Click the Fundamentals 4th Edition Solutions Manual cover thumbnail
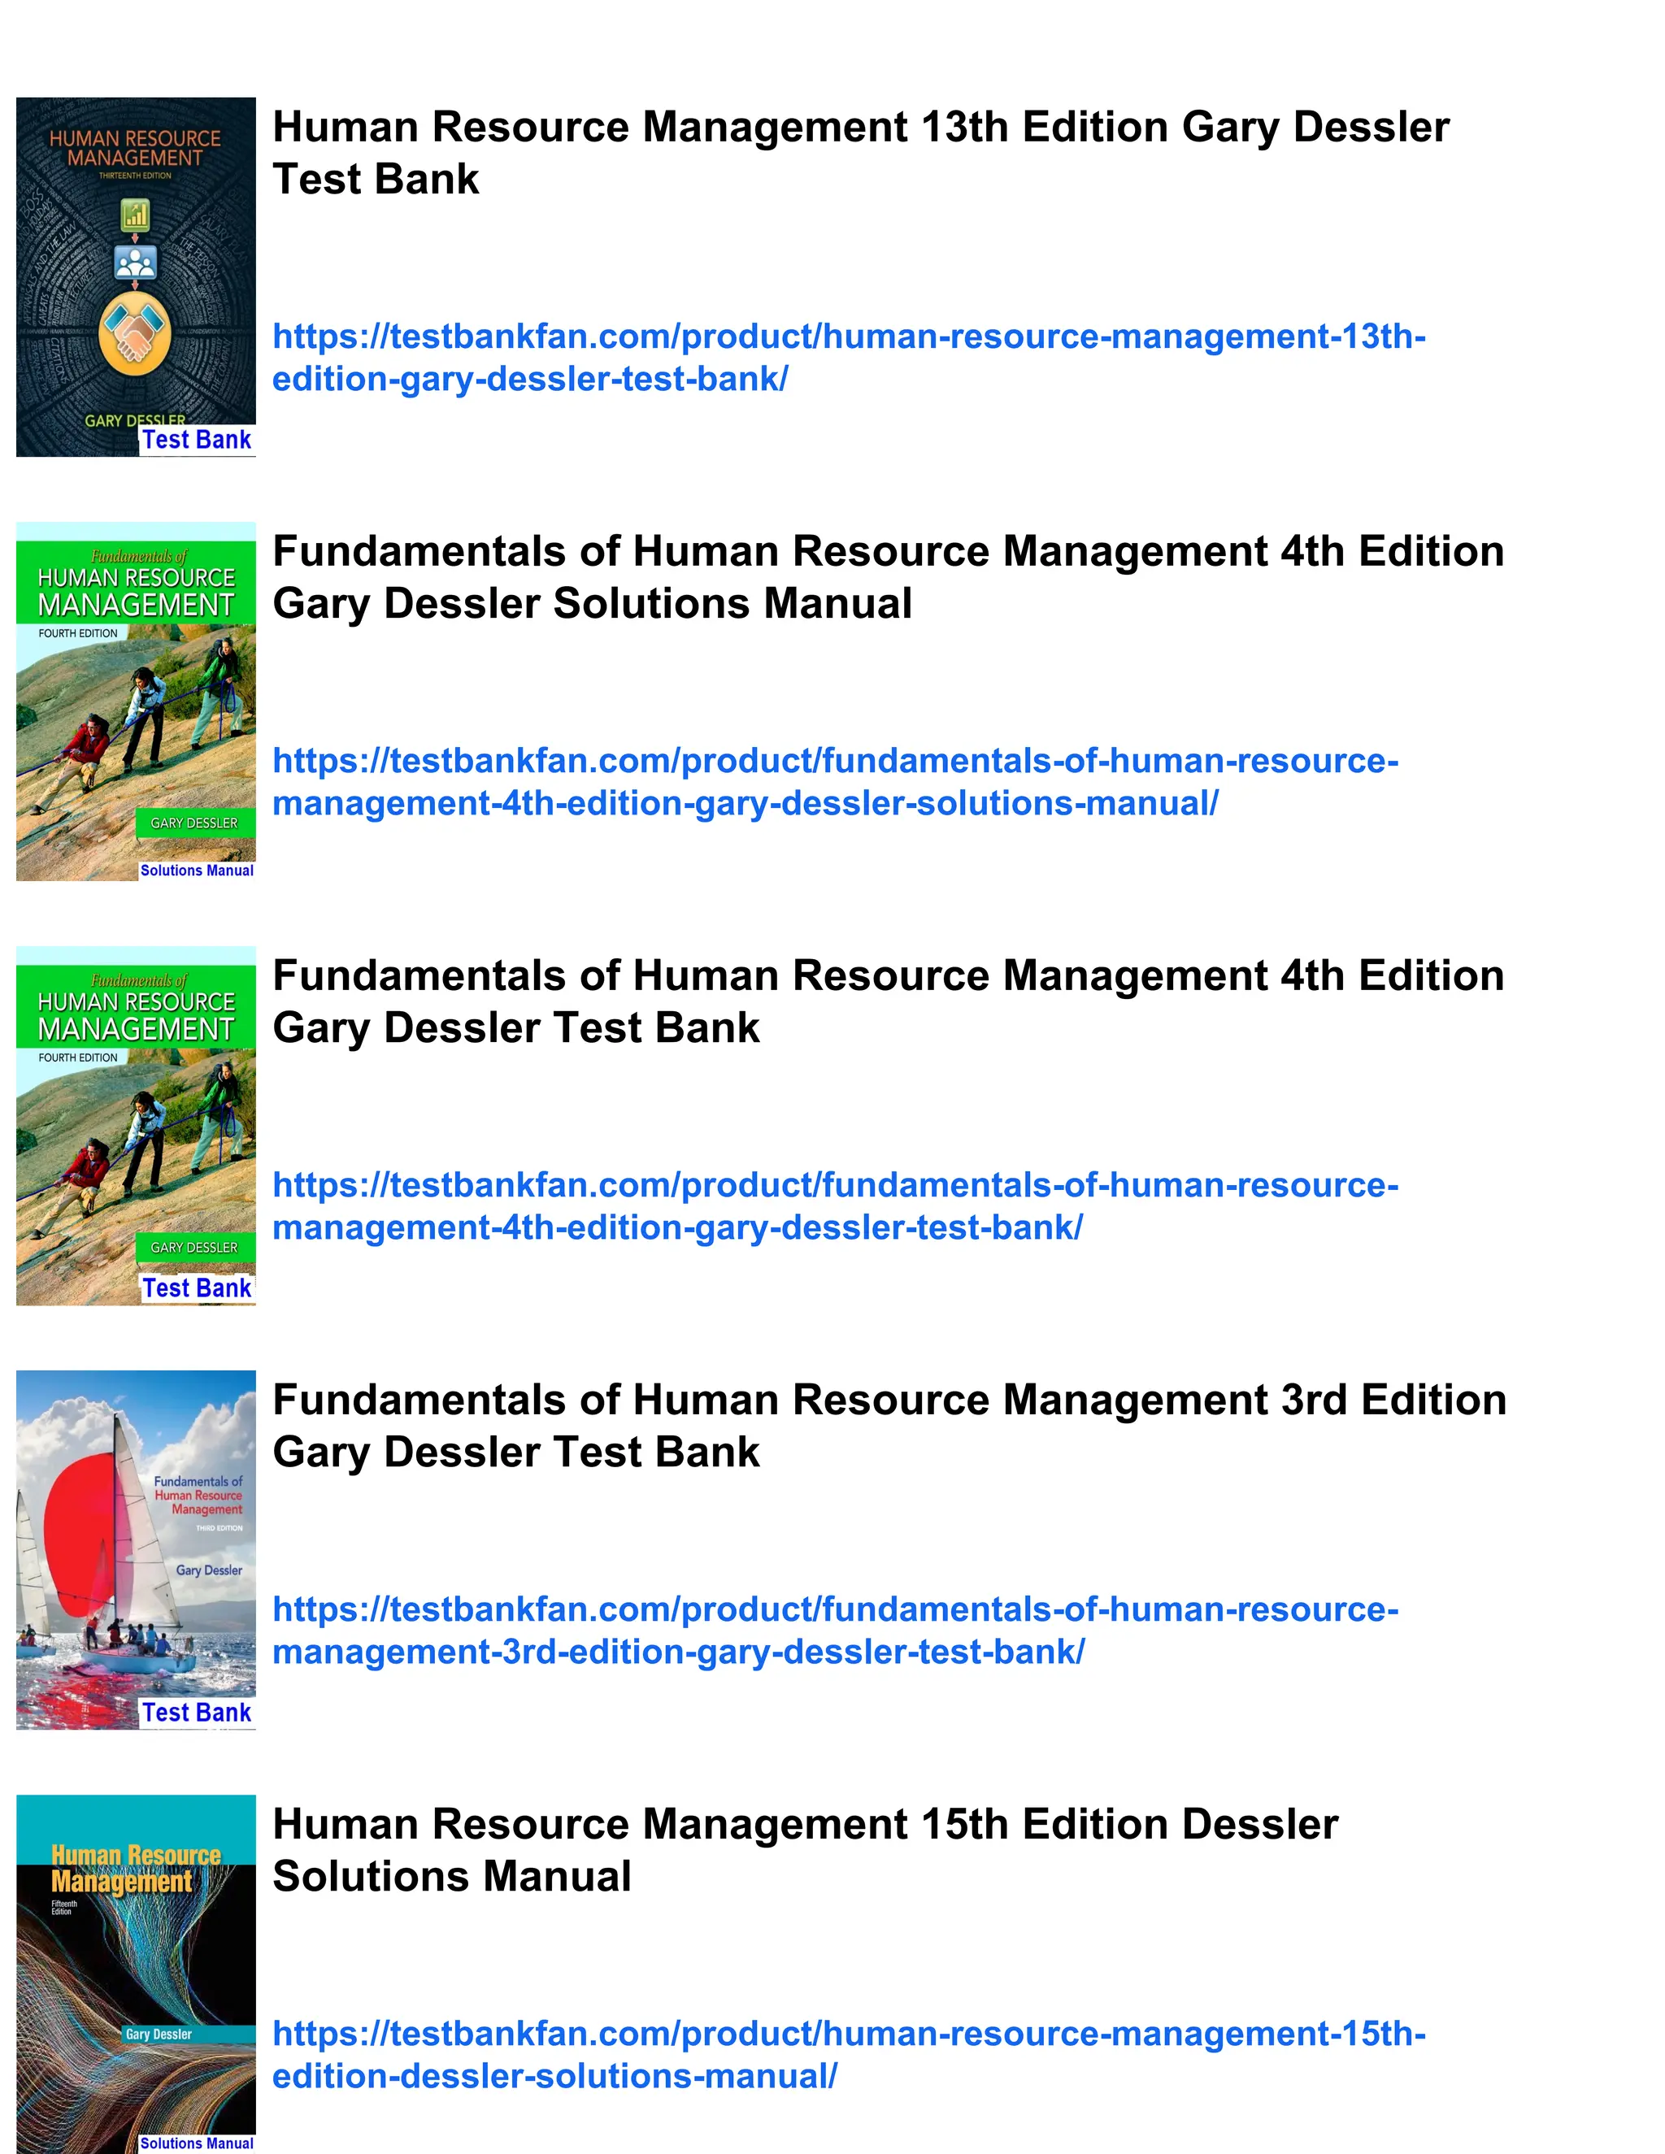 click(x=136, y=701)
